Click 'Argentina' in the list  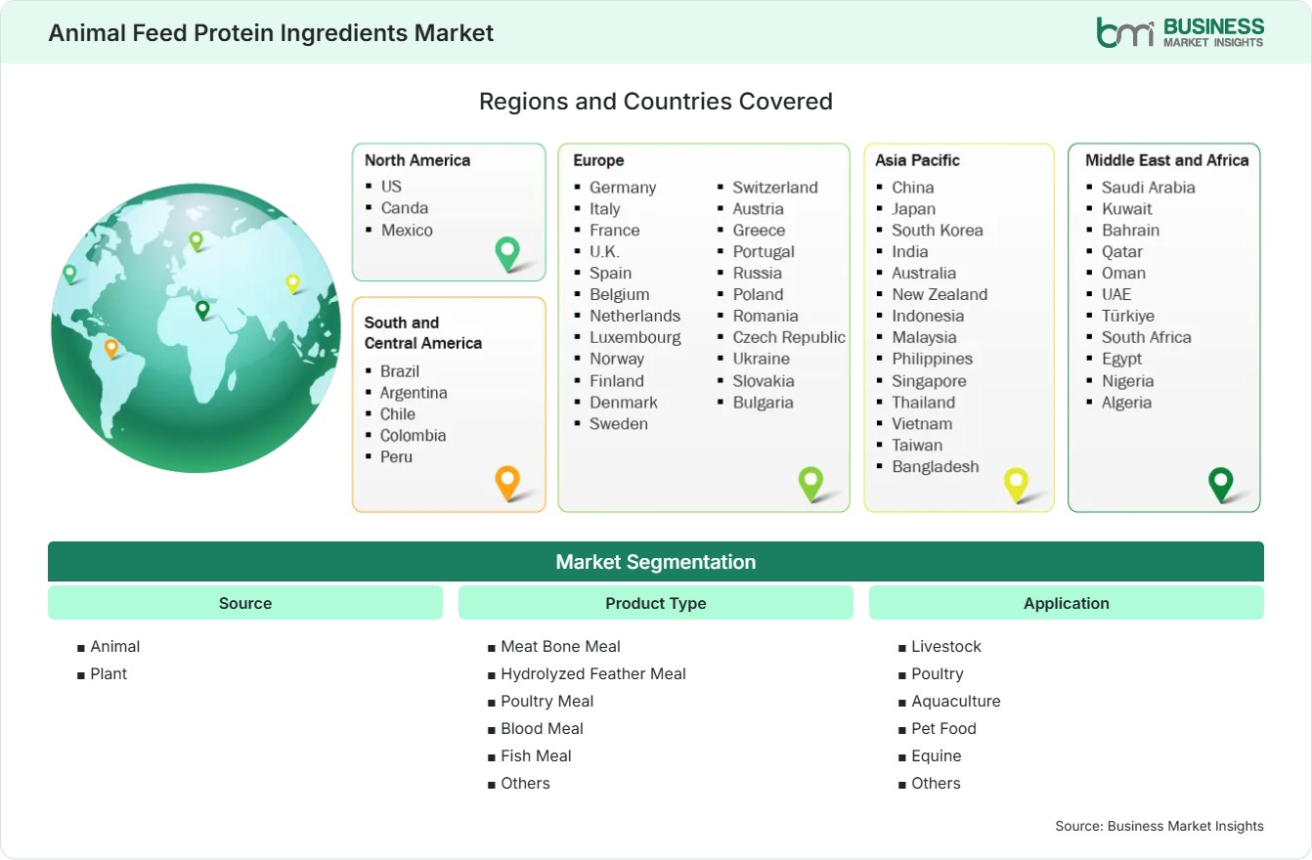414,392
